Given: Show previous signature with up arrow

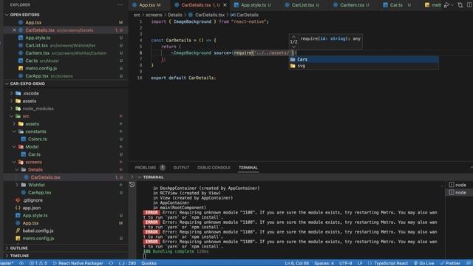Looking at the screenshot, I should point(293,37).
